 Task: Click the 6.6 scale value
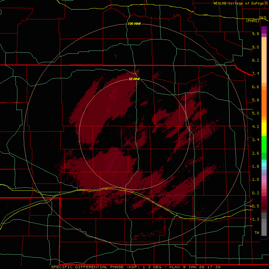(x=256, y=87)
